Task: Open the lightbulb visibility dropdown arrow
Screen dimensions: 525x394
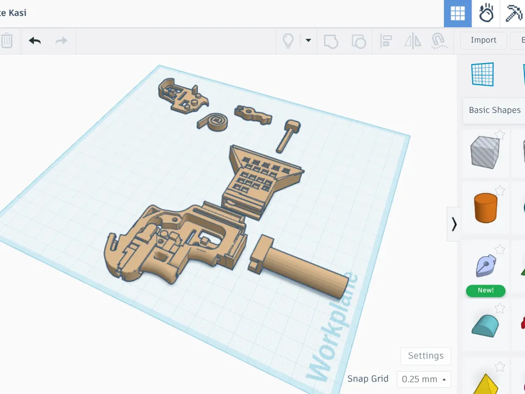Action: coord(308,40)
